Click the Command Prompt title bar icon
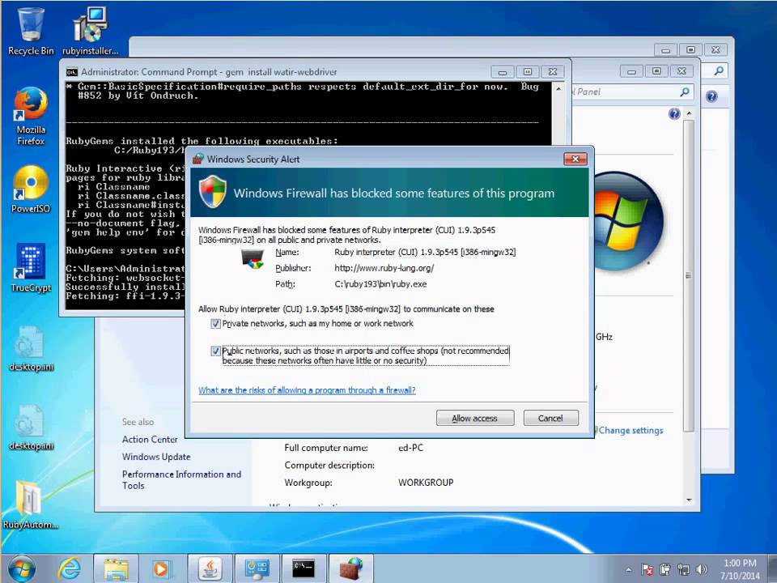Screen dimensions: 777x583 point(72,72)
